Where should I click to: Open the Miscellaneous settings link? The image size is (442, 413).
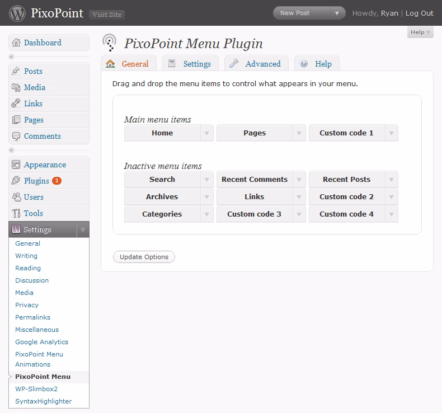[x=37, y=330]
